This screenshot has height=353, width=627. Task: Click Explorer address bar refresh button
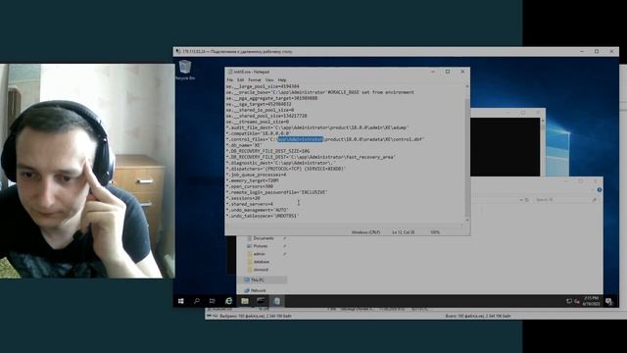tap(527, 199)
